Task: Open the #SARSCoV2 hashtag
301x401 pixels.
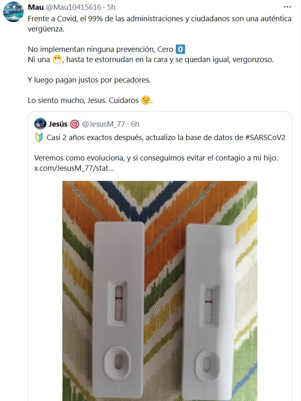Action: [265, 138]
